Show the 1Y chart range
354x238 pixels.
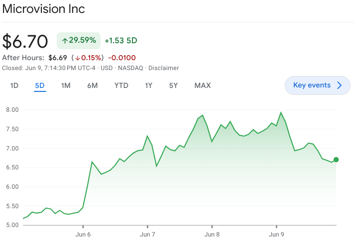148,85
